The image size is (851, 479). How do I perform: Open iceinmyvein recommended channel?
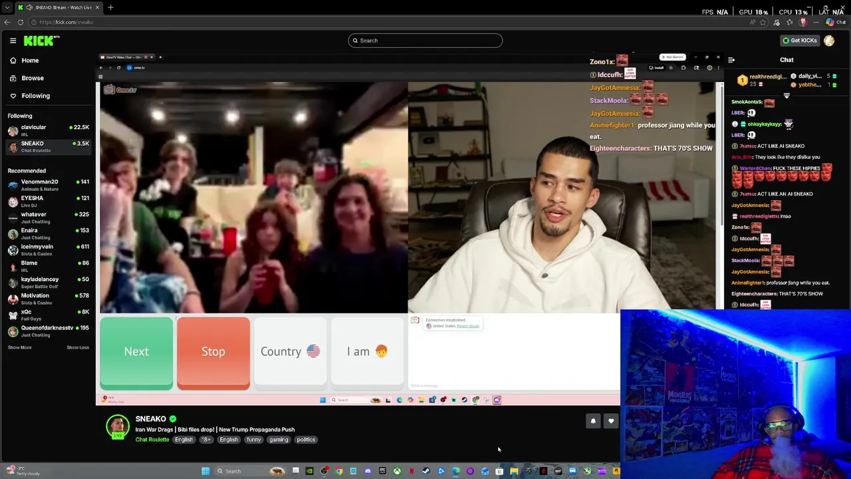click(48, 249)
